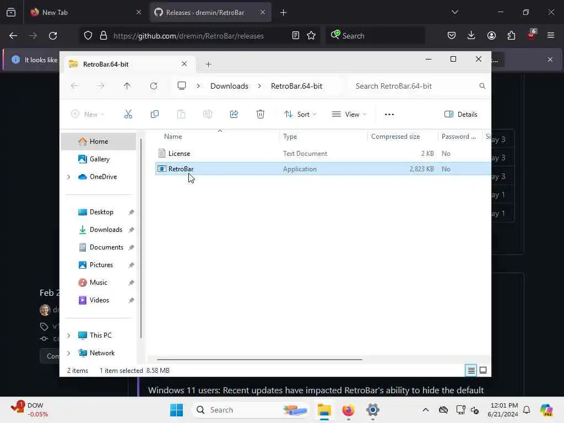
Task: Click Firefox back arrow button
Action: tap(13, 36)
